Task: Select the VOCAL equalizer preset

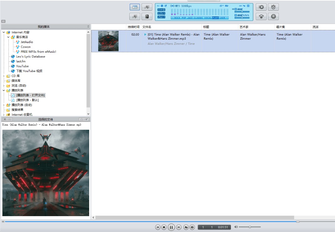Action: coord(208,18)
